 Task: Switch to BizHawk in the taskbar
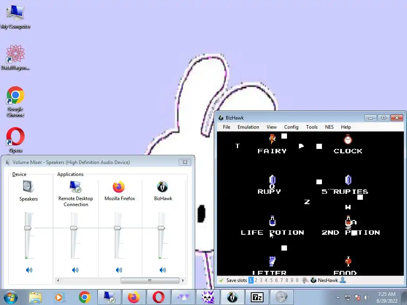(232, 297)
